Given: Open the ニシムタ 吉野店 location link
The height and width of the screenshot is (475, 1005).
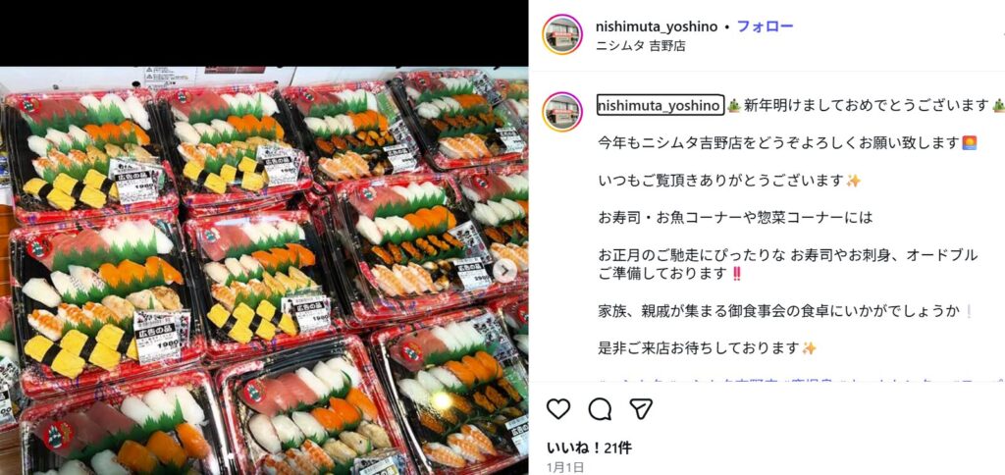Looking at the screenshot, I should tap(641, 46).
